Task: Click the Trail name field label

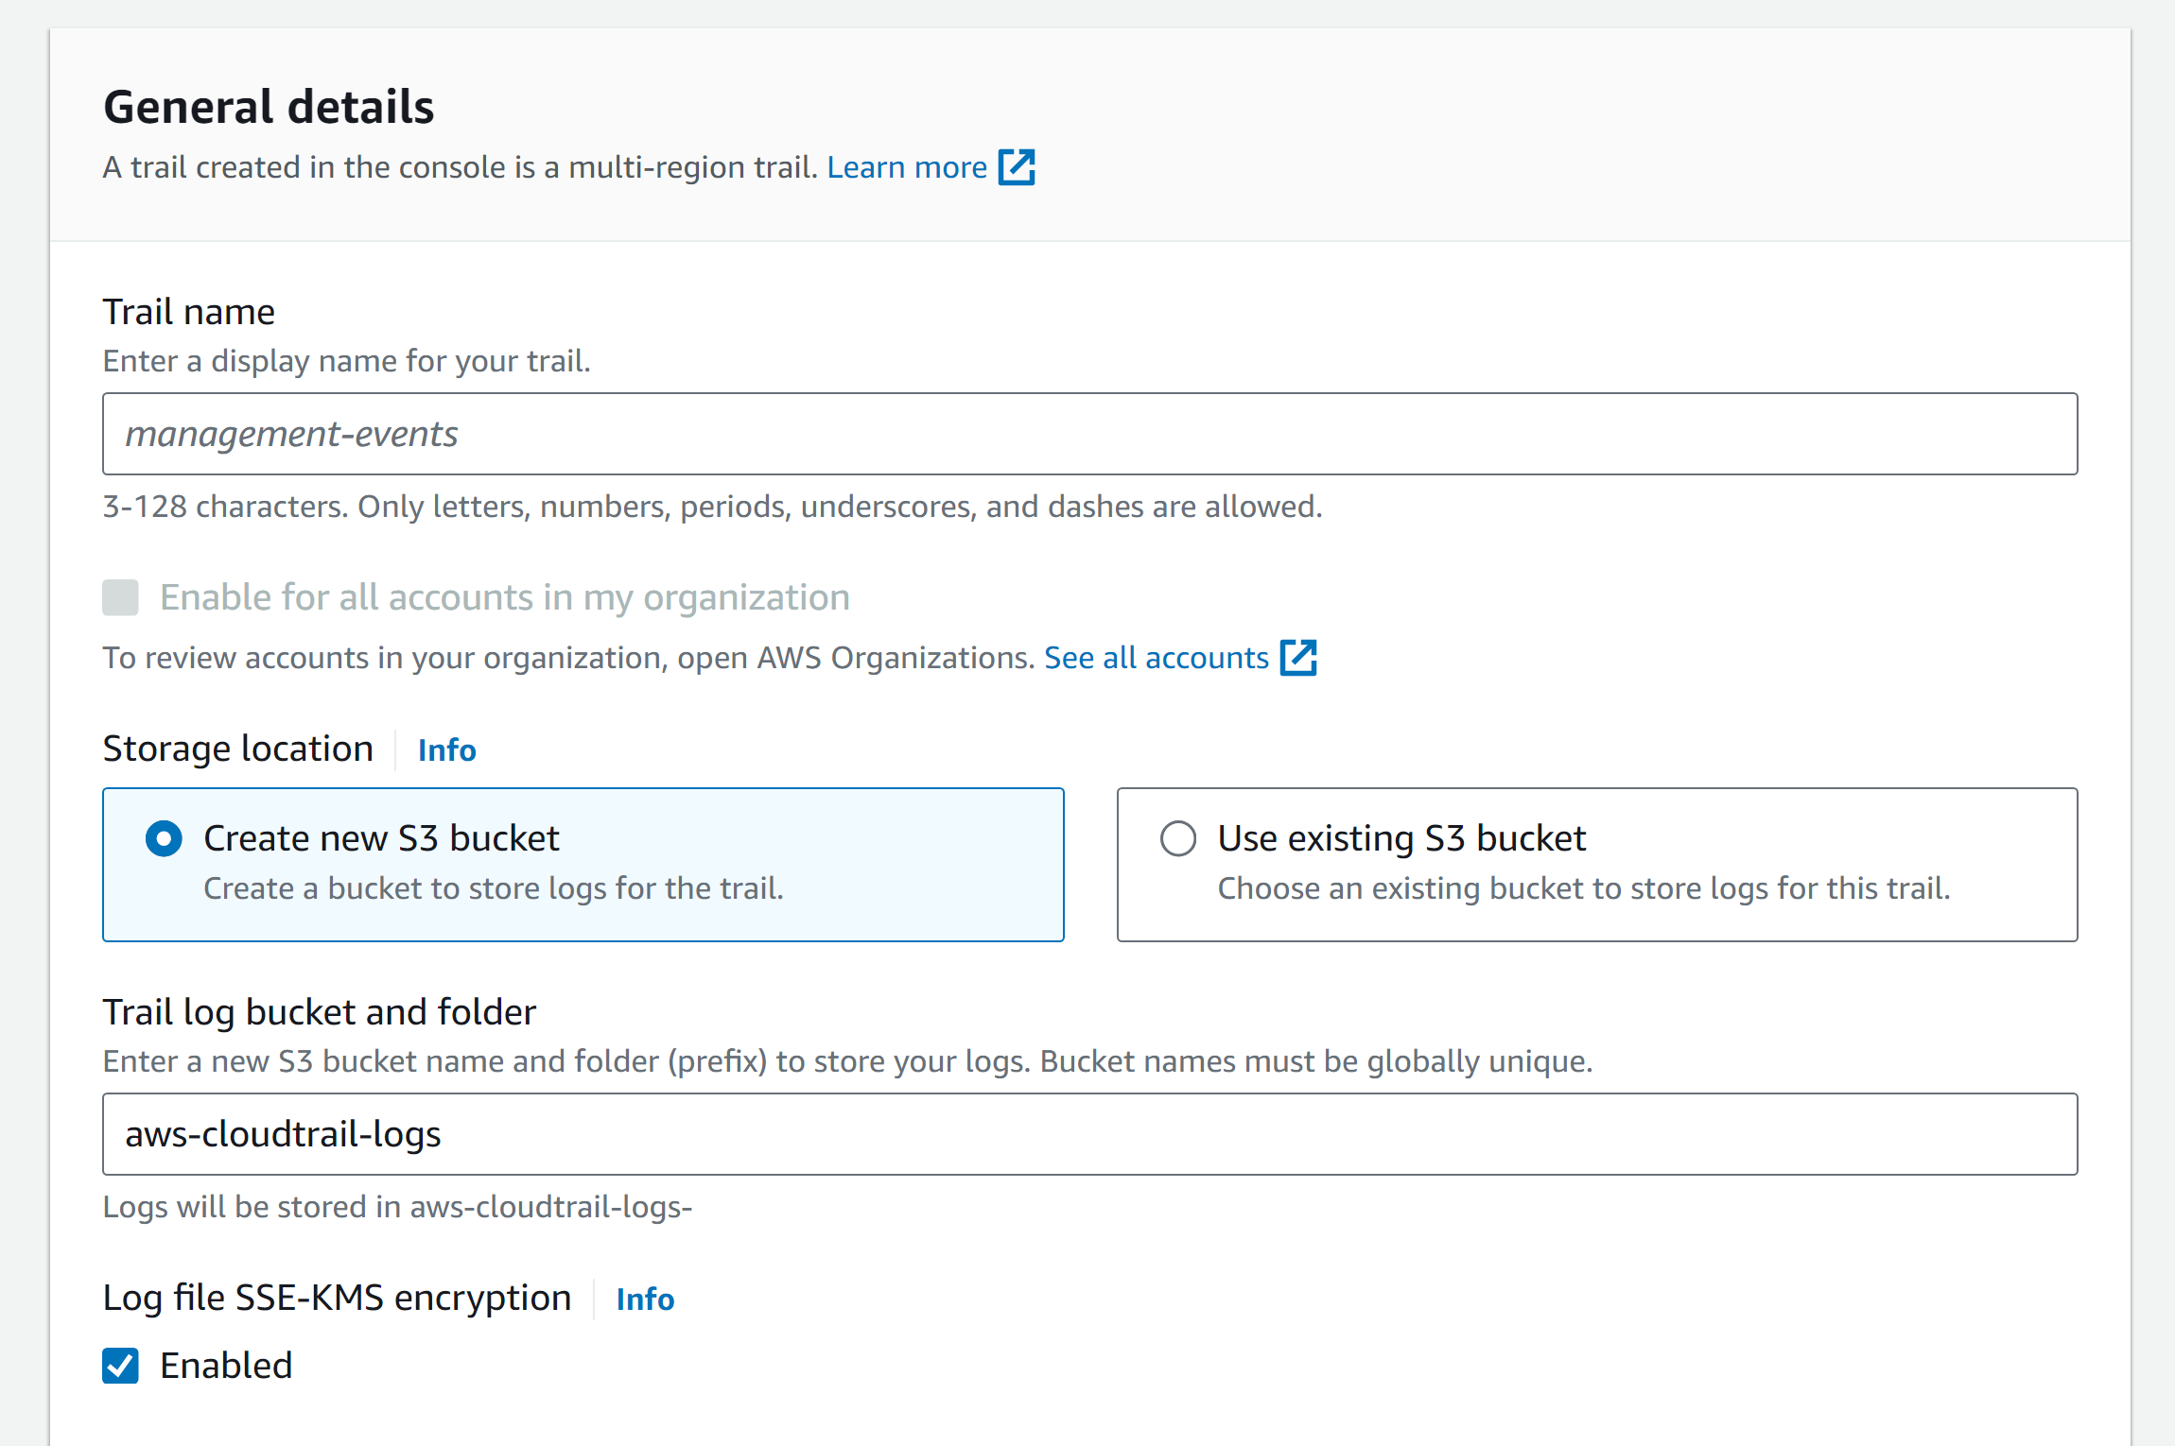Action: click(x=188, y=312)
